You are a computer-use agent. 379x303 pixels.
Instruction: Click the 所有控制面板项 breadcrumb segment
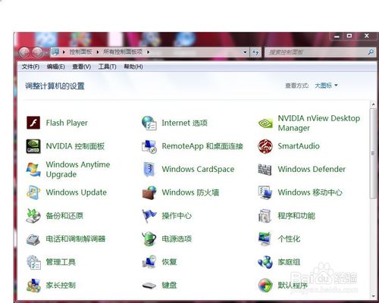tap(123, 52)
